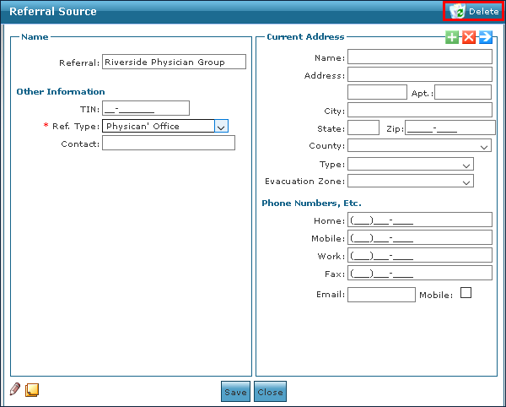The height and width of the screenshot is (407, 506).
Task: Open the yellow sticky note icon
Action: 33,389
